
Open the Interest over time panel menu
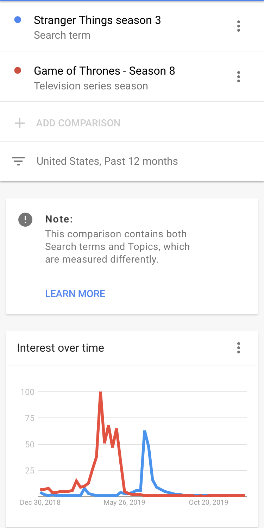239,348
